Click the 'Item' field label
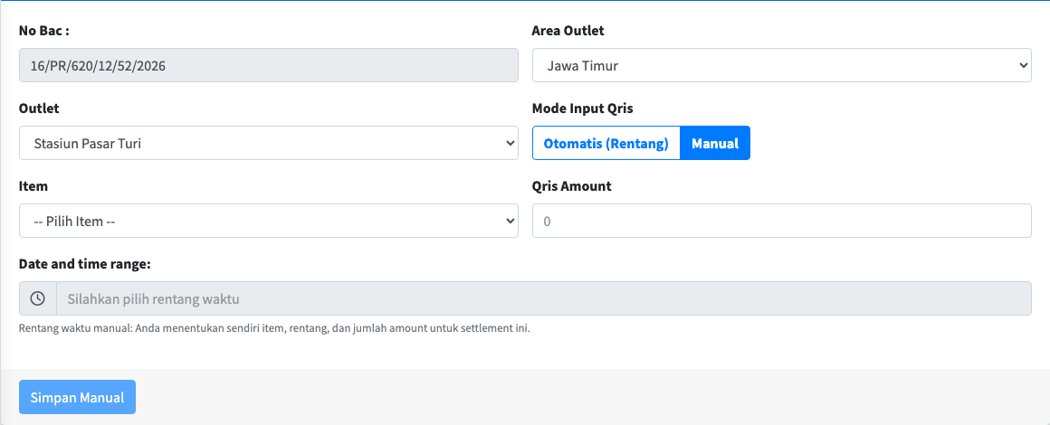Viewport: 1050px width, 425px height. [33, 186]
